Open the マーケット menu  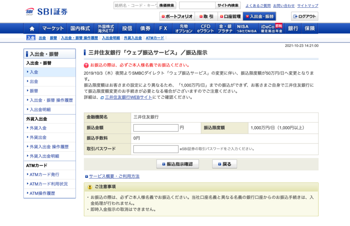click(53, 28)
